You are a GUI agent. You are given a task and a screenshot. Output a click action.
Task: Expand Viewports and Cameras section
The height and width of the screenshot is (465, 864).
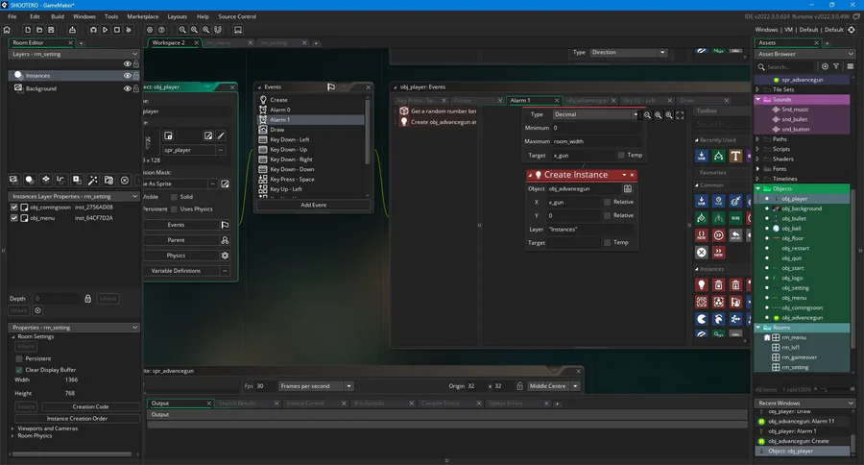(x=12, y=428)
